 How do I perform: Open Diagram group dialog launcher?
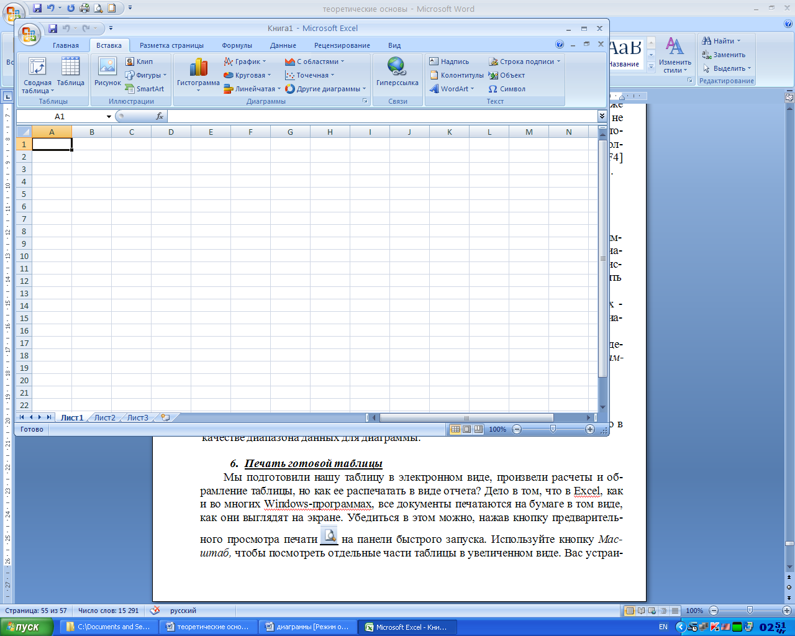pos(365,101)
